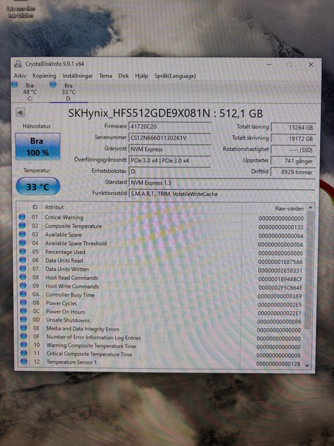Click status dot for Critical Composite Temperature Time

(24, 353)
